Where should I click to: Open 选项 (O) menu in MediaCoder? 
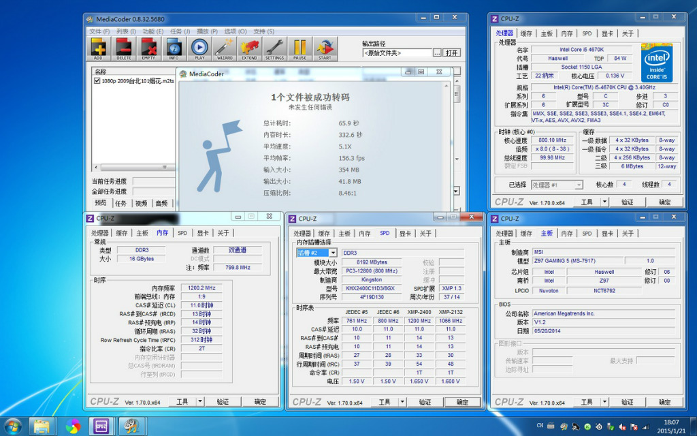[x=235, y=31]
